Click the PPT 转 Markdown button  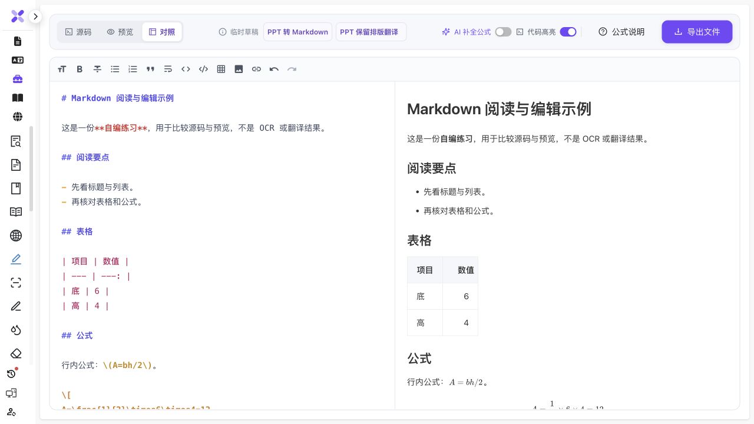tap(297, 32)
